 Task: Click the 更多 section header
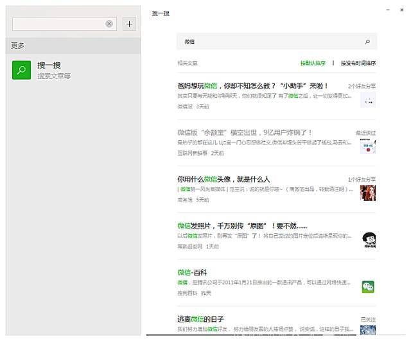click(73, 46)
